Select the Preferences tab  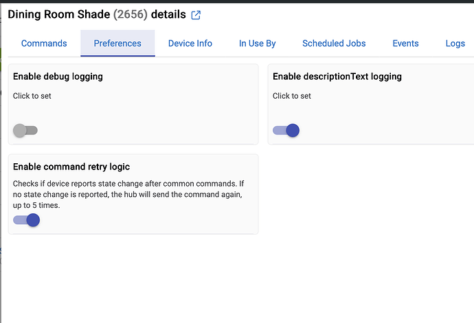click(117, 43)
